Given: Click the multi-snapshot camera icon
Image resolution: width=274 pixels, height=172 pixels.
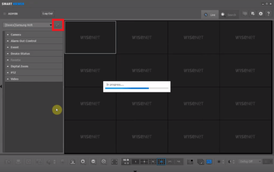Looking at the screenshot, I should 39,162.
